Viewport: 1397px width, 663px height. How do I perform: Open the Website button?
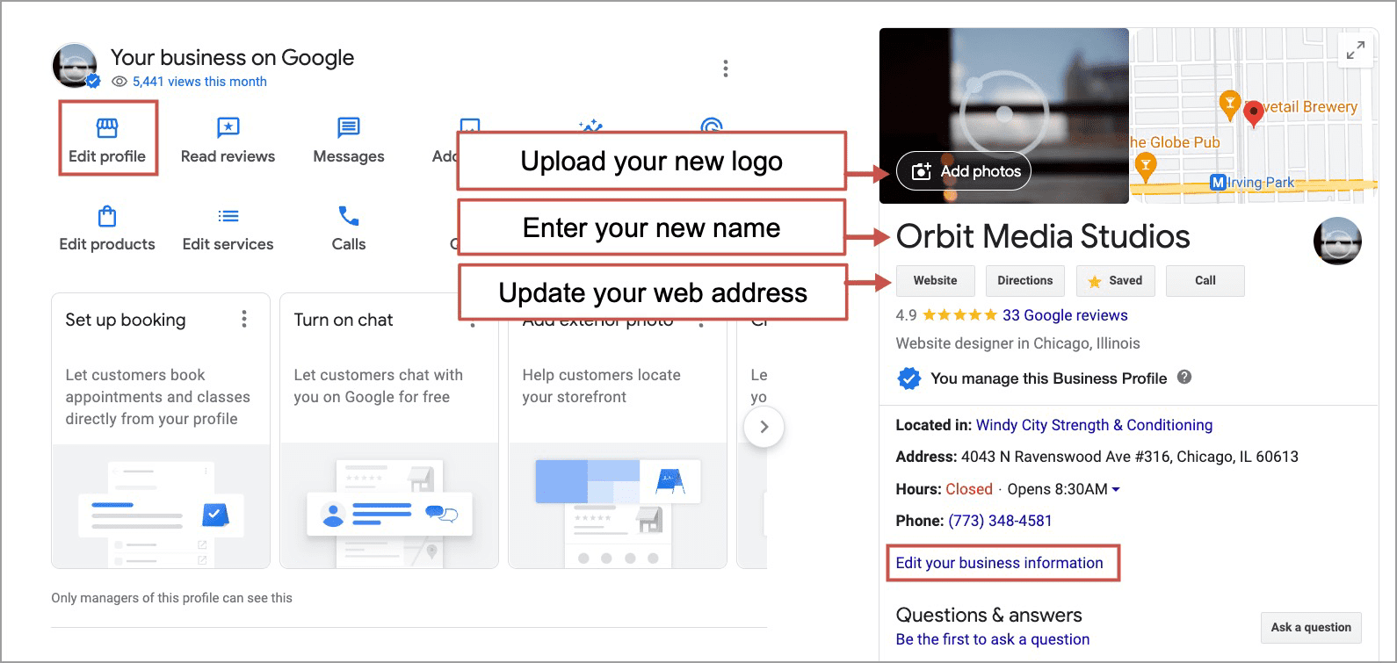click(935, 281)
